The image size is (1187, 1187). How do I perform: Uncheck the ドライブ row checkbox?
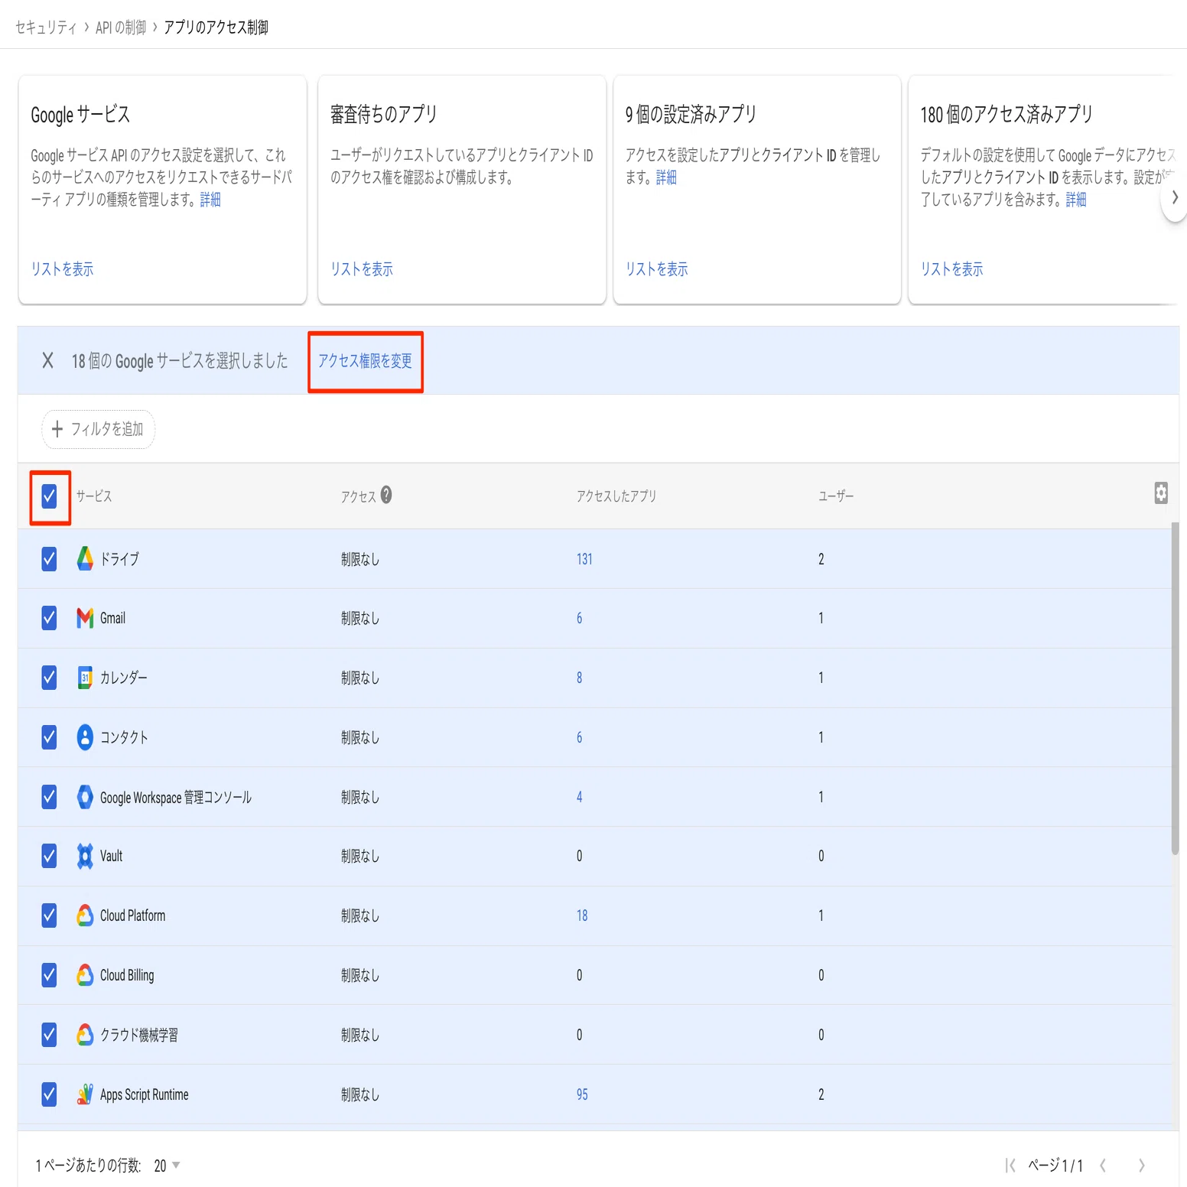click(49, 559)
